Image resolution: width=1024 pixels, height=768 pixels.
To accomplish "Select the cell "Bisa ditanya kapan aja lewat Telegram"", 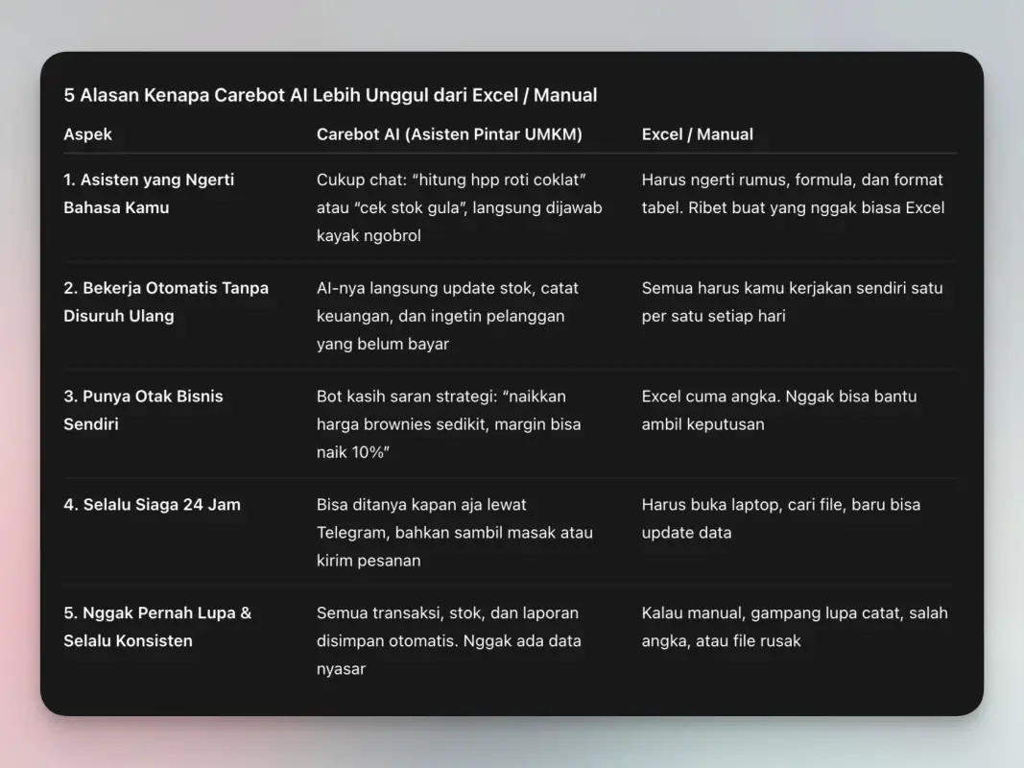I will click(454, 532).
